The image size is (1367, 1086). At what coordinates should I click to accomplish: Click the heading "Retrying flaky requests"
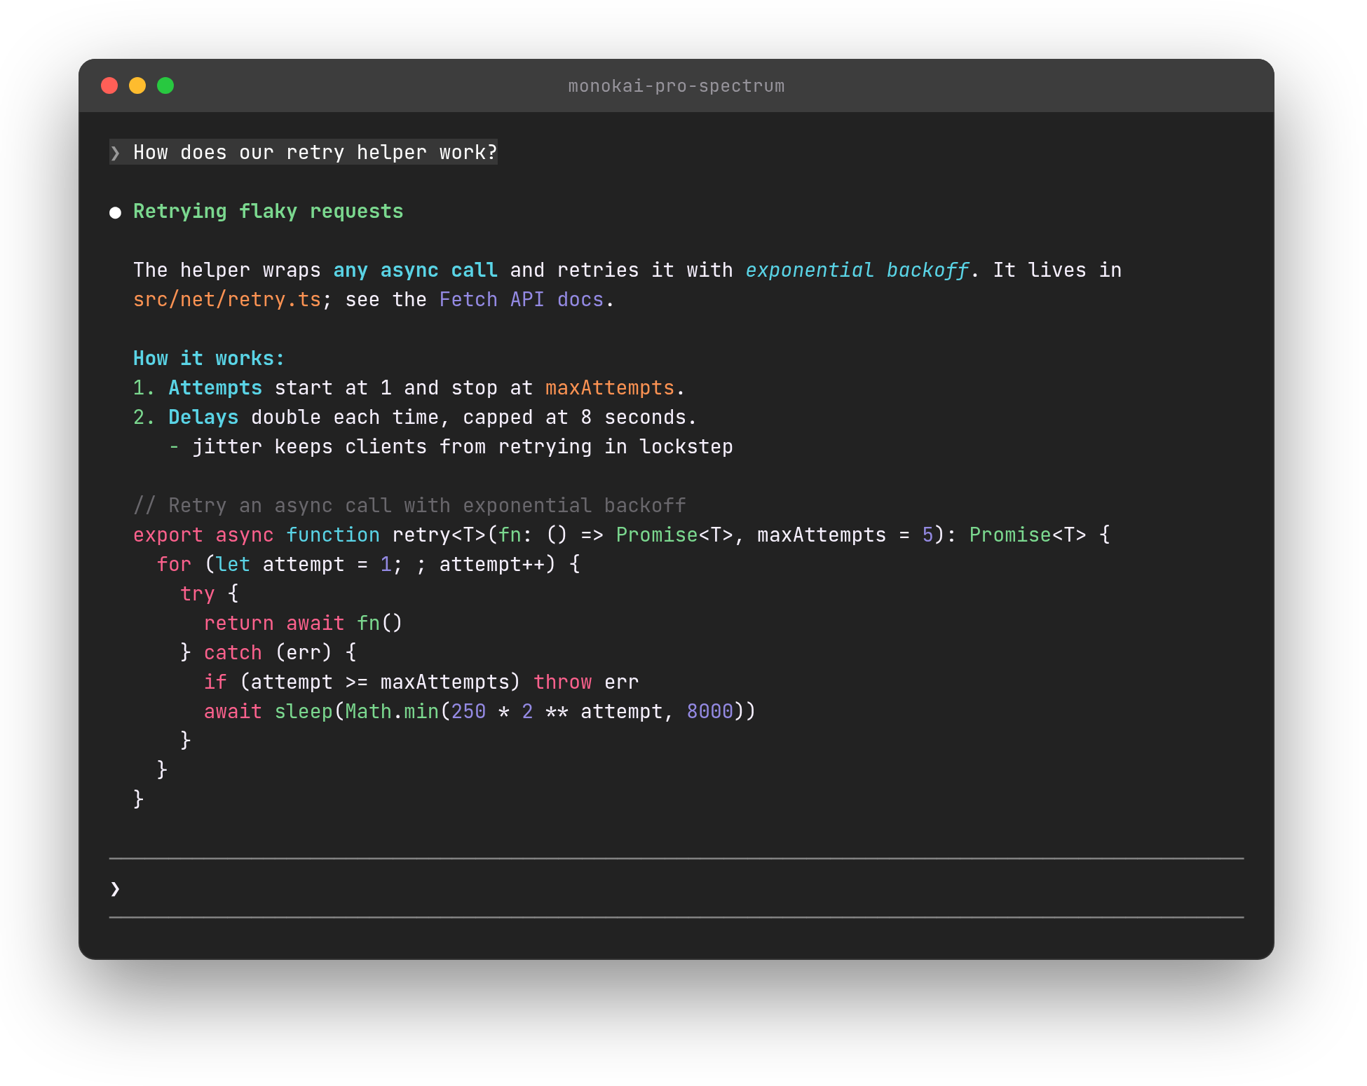pos(268,212)
